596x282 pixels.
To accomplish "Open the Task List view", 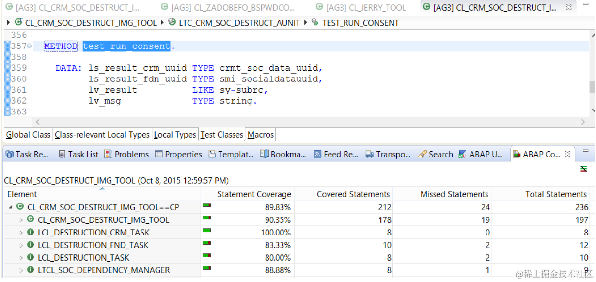I will tap(78, 154).
